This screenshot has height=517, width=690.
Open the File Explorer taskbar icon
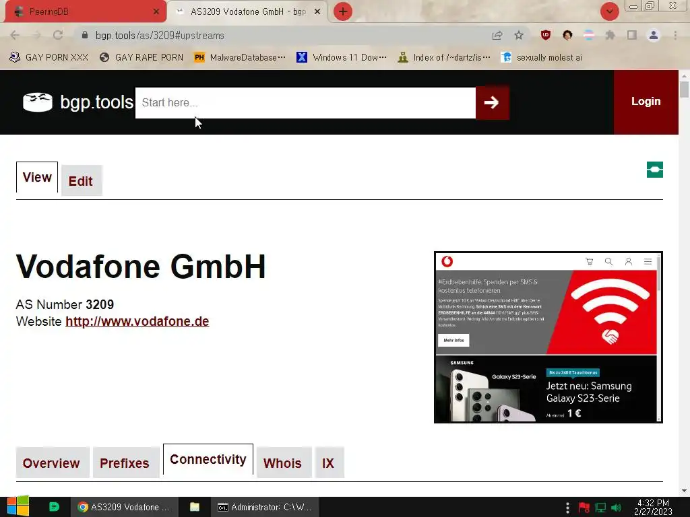195,507
